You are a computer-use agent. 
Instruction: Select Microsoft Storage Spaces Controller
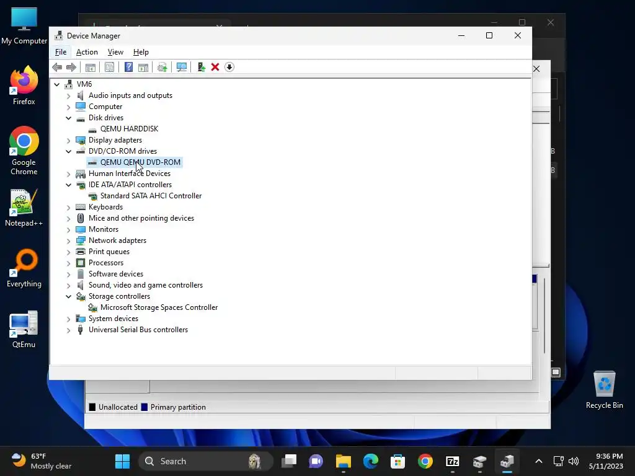(159, 307)
